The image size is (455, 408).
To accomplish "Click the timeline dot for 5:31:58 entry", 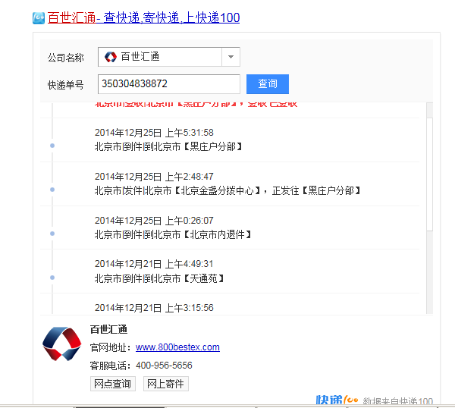I will tap(52, 144).
